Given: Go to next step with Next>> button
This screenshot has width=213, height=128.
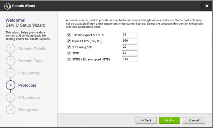Looking at the screenshot, I should point(169,120).
